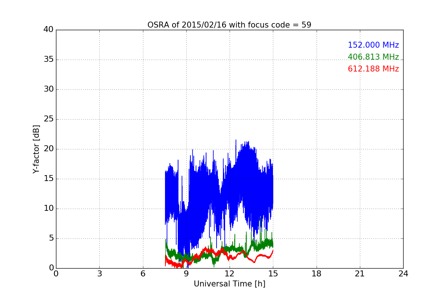Click x-axis tick label 3
This screenshot has height=298, width=448.
[99, 274]
